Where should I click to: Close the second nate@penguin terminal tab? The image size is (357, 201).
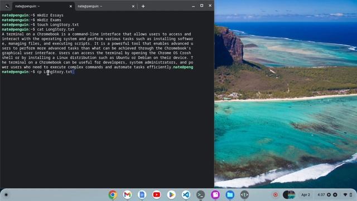133,6
